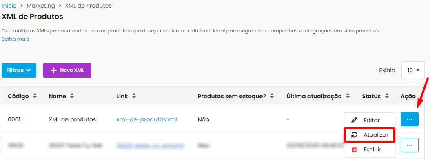Open action menu for second blurred row
The width and height of the screenshot is (430, 160).
point(410,145)
